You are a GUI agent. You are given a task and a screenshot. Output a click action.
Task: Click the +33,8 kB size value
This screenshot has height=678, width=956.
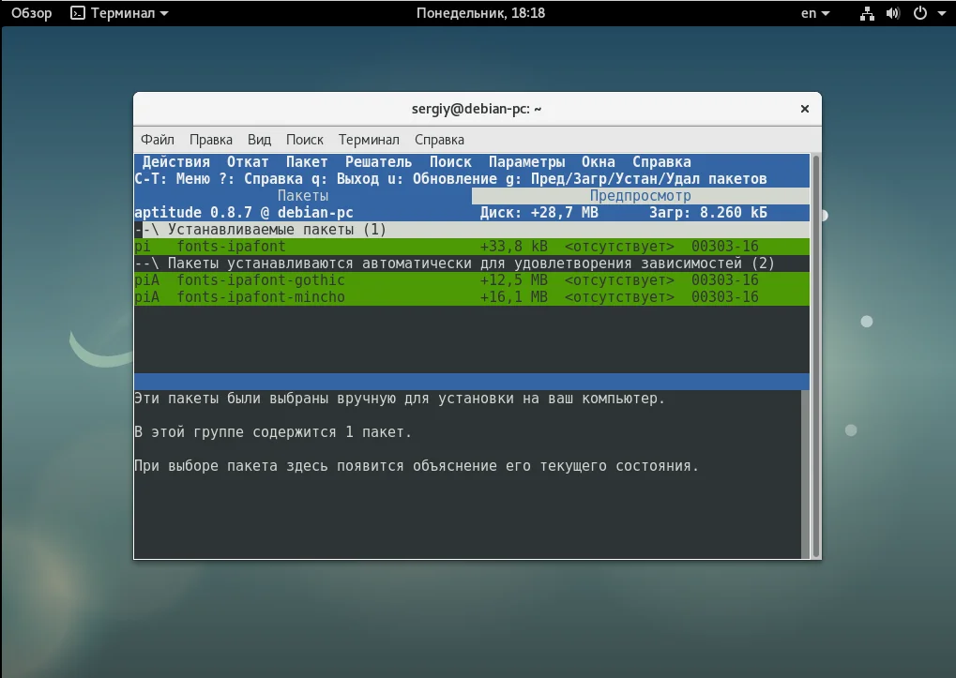(513, 246)
